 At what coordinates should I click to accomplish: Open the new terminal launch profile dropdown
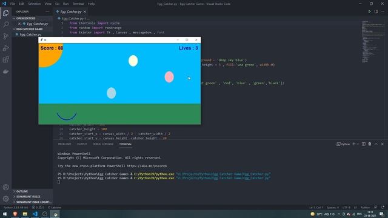[358, 144]
